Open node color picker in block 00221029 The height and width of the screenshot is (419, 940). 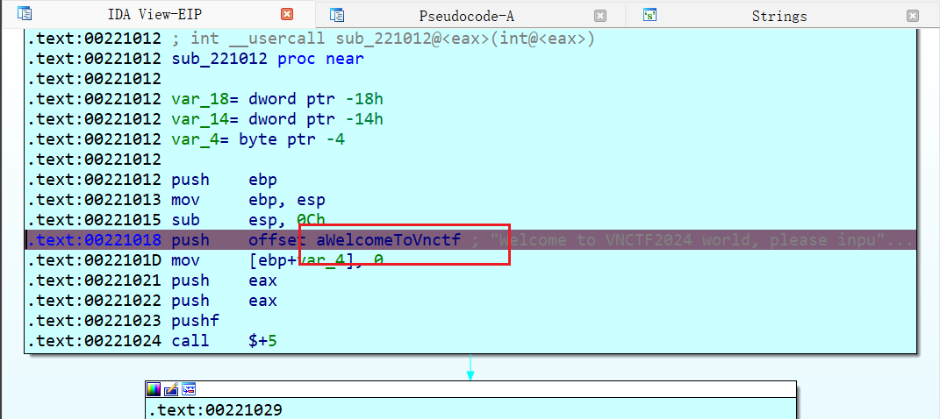pos(154,389)
